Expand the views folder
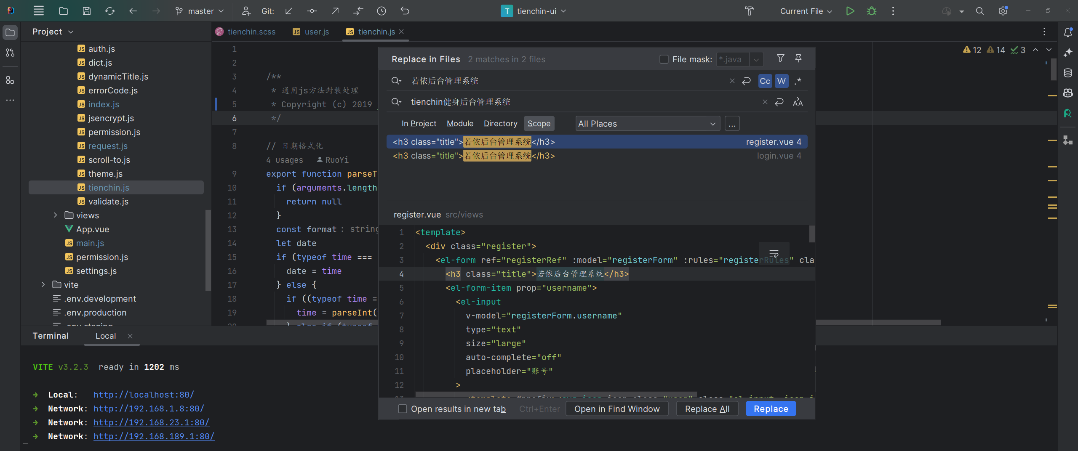The image size is (1078, 451). [55, 215]
